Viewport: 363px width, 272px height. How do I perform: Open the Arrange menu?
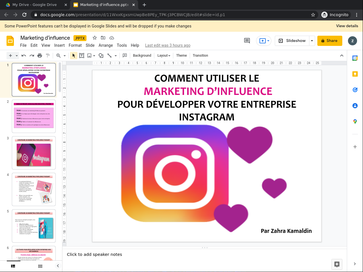pyautogui.click(x=105, y=45)
